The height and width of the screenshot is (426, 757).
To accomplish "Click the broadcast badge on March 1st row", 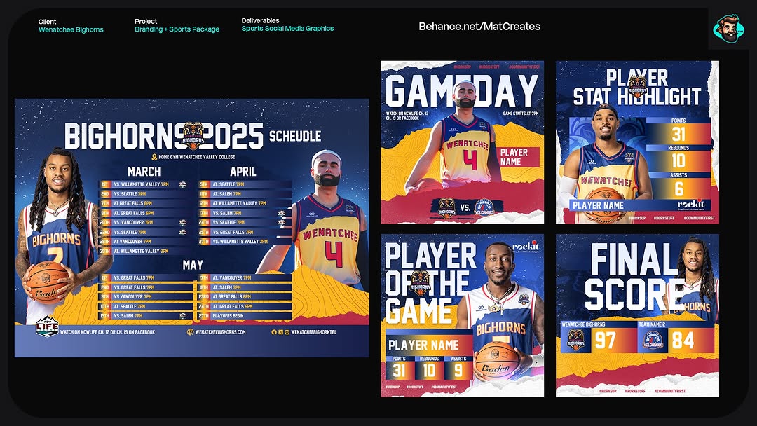I will click(x=182, y=184).
